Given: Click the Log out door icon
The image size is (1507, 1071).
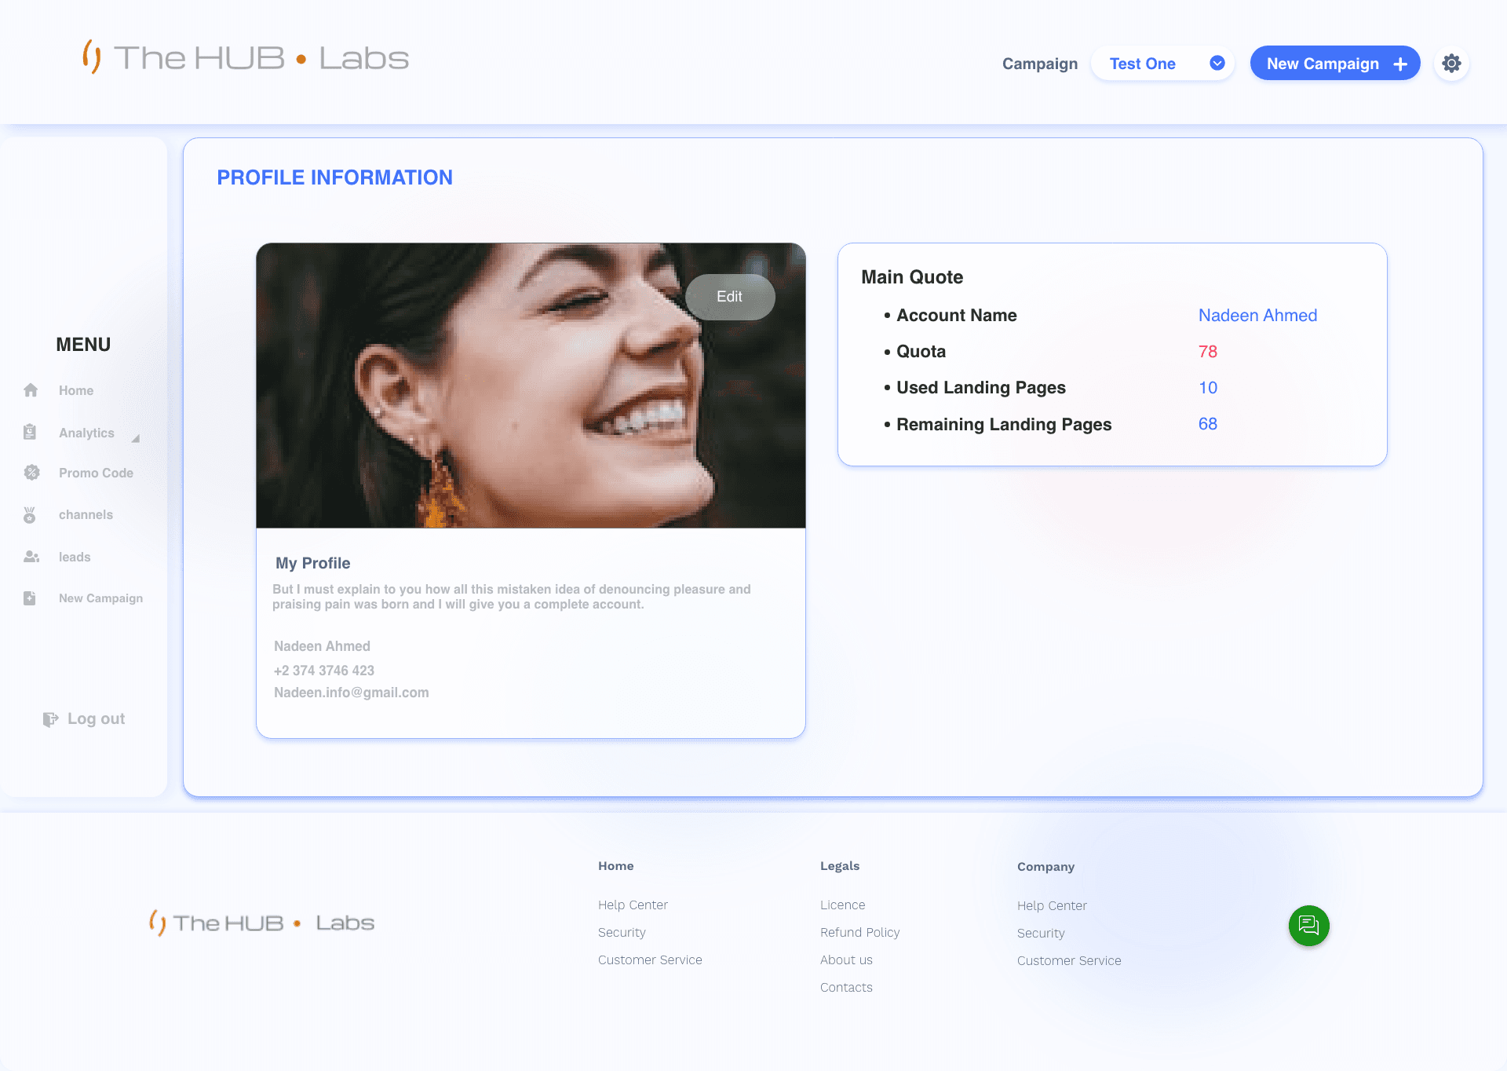Looking at the screenshot, I should pos(50,719).
